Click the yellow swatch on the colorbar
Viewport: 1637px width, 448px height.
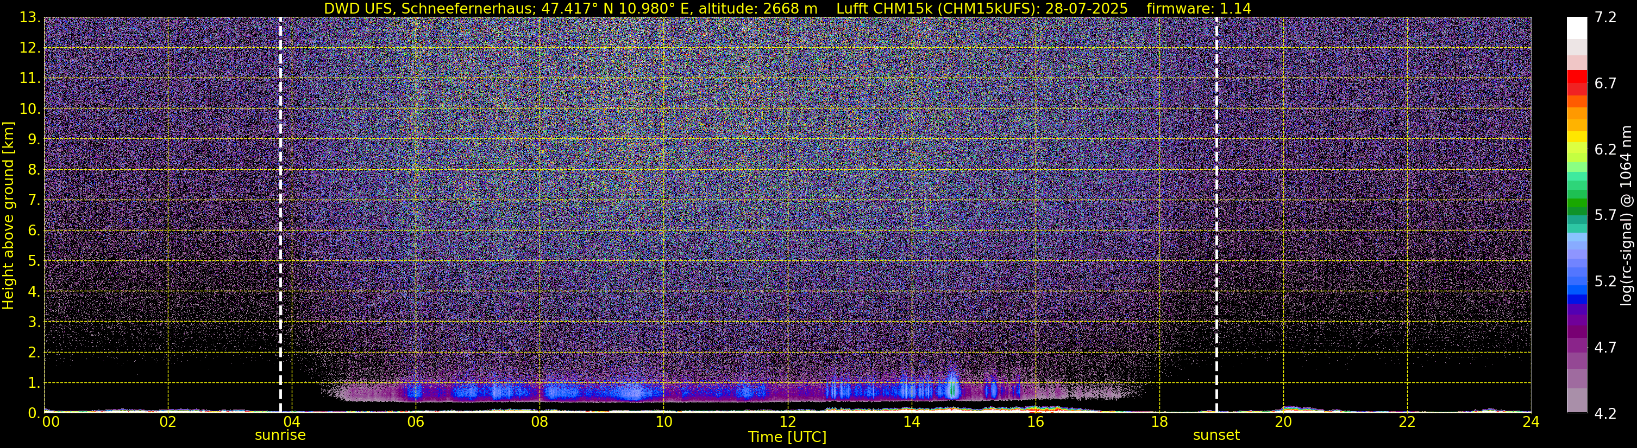[x=1577, y=137]
